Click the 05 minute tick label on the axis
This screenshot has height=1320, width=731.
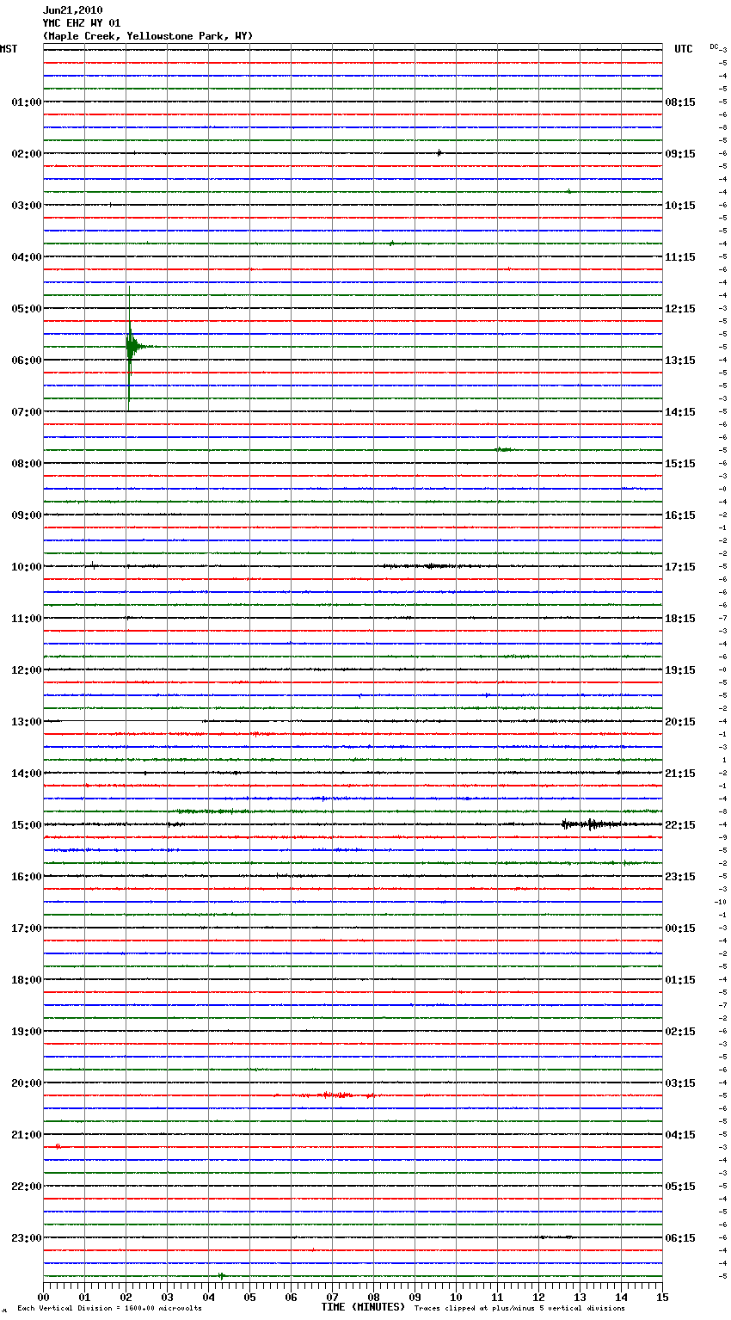[249, 1297]
